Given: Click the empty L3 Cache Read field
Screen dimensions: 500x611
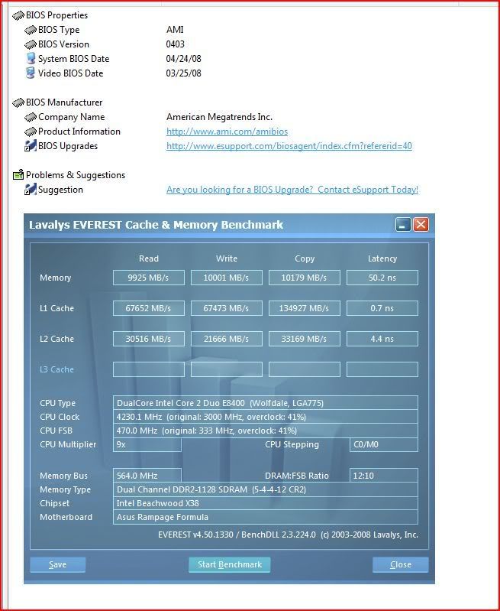Looking at the screenshot, I should (149, 369).
